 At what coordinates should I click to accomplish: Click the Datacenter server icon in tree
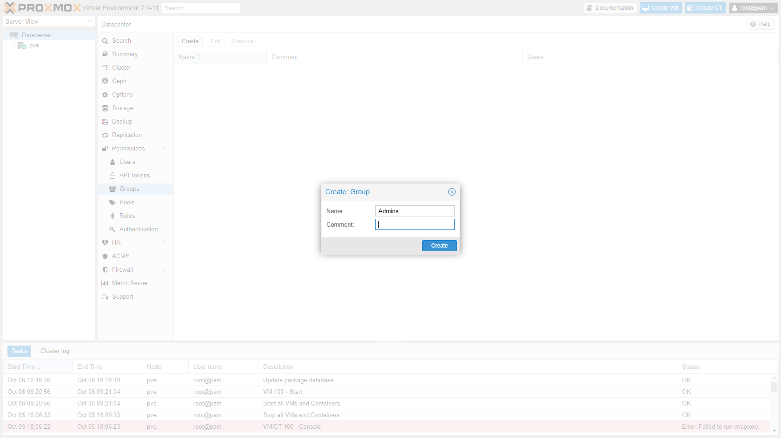[14, 35]
